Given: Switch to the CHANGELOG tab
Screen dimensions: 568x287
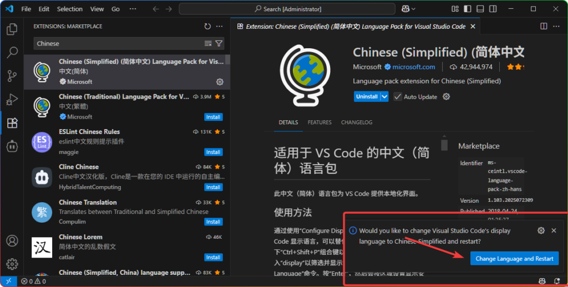Looking at the screenshot, I should tap(357, 122).
